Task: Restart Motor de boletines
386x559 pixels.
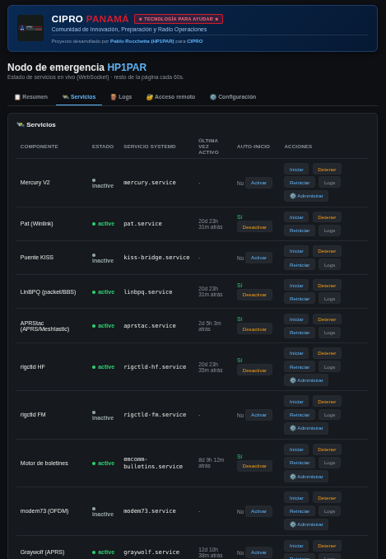Action: [x=300, y=463]
